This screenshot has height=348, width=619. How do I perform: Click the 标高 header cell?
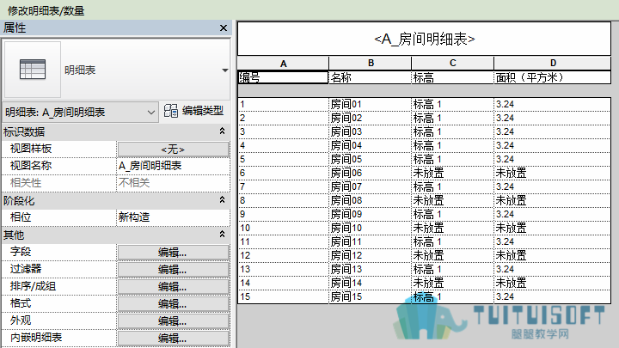click(452, 77)
